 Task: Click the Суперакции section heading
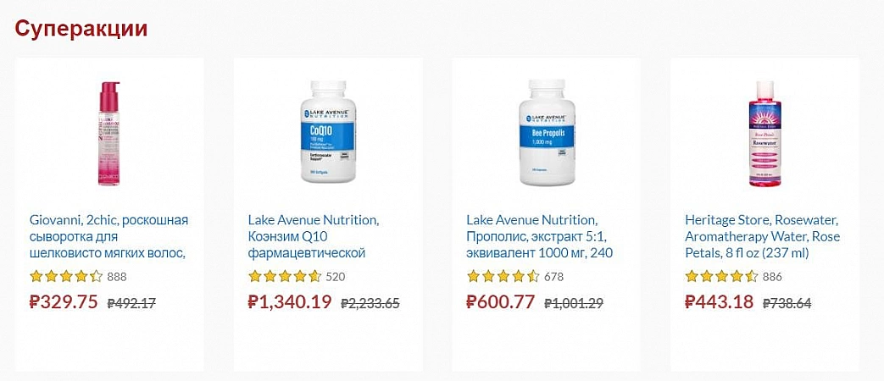tap(81, 29)
